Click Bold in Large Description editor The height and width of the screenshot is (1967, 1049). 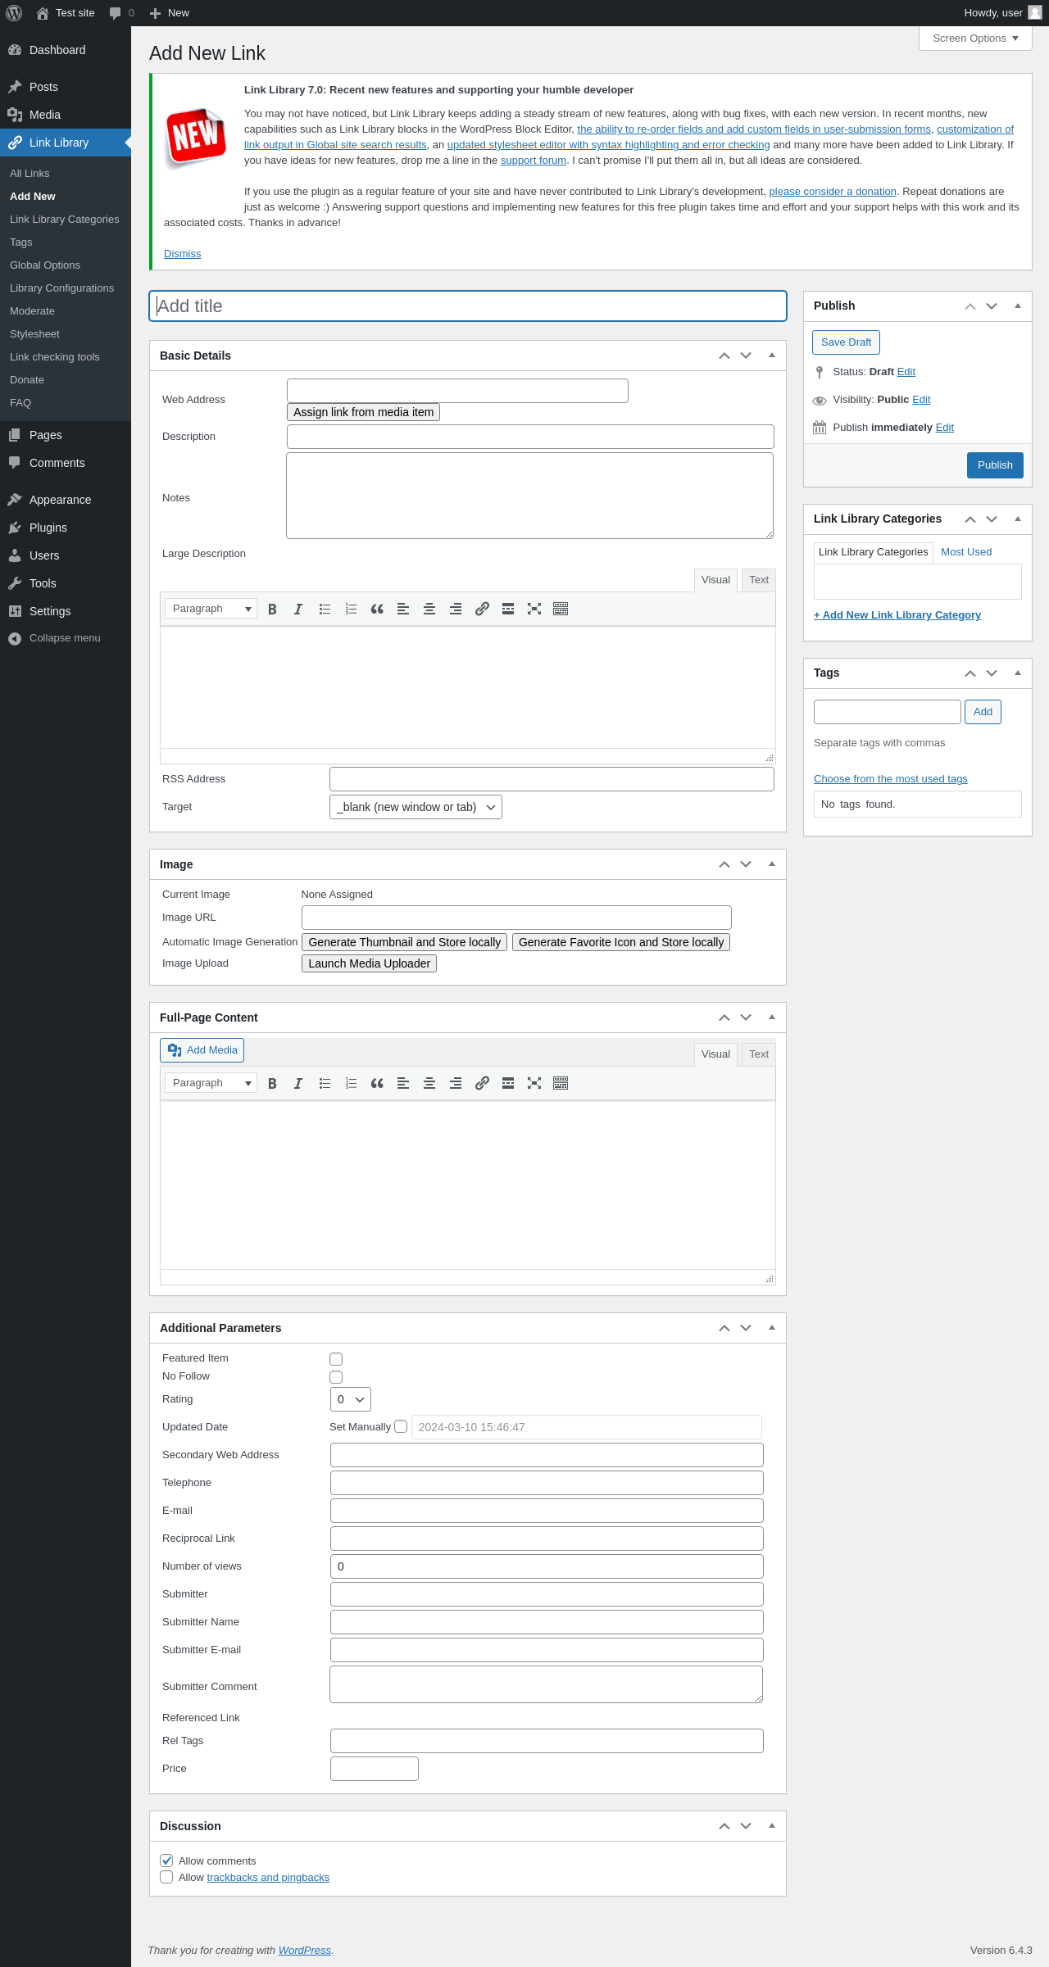(273, 609)
